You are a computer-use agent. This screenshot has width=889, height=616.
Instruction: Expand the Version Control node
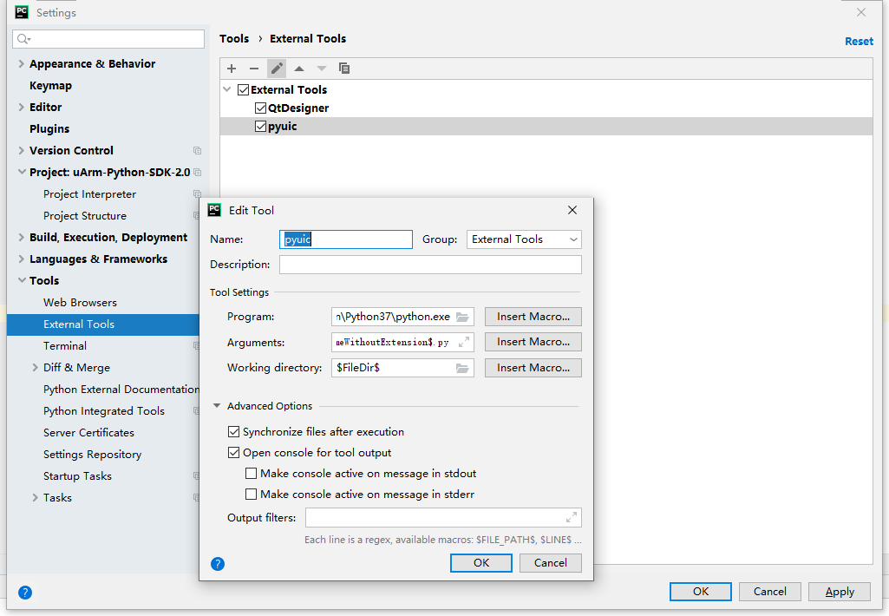(x=22, y=150)
